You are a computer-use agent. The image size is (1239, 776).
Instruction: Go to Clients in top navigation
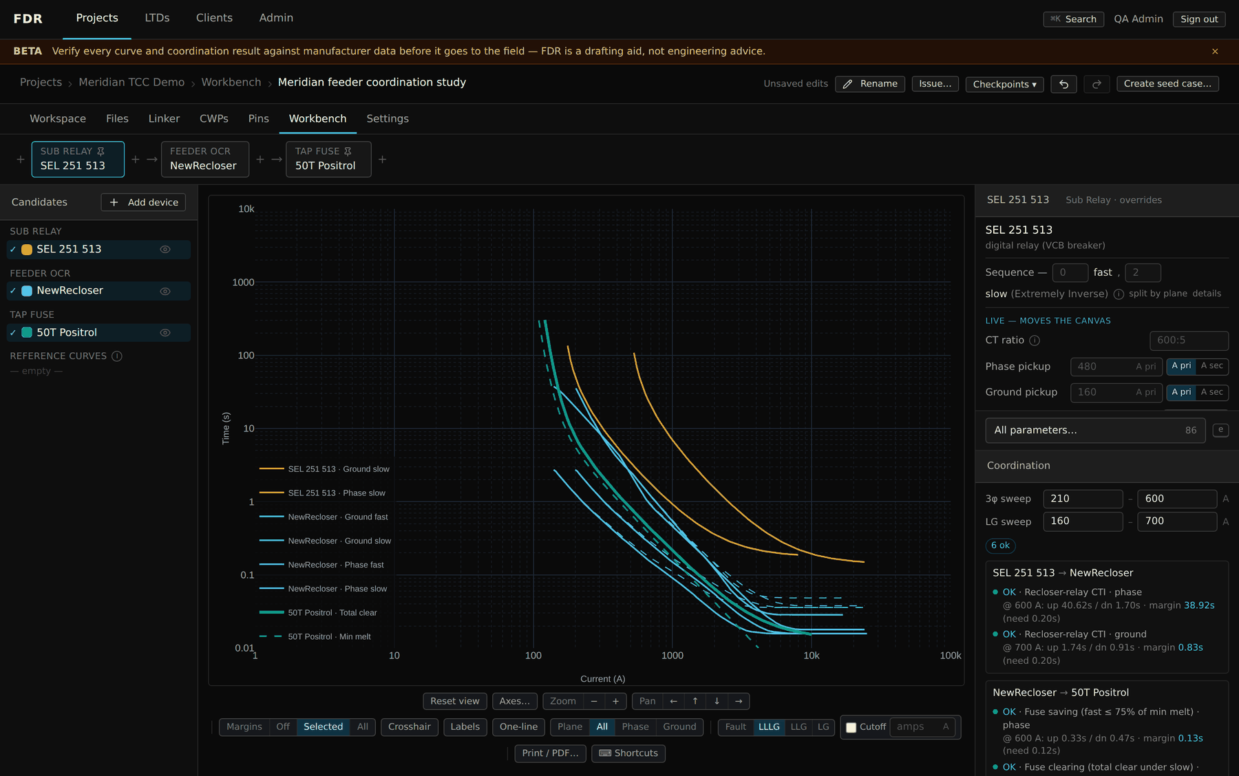pyautogui.click(x=214, y=18)
